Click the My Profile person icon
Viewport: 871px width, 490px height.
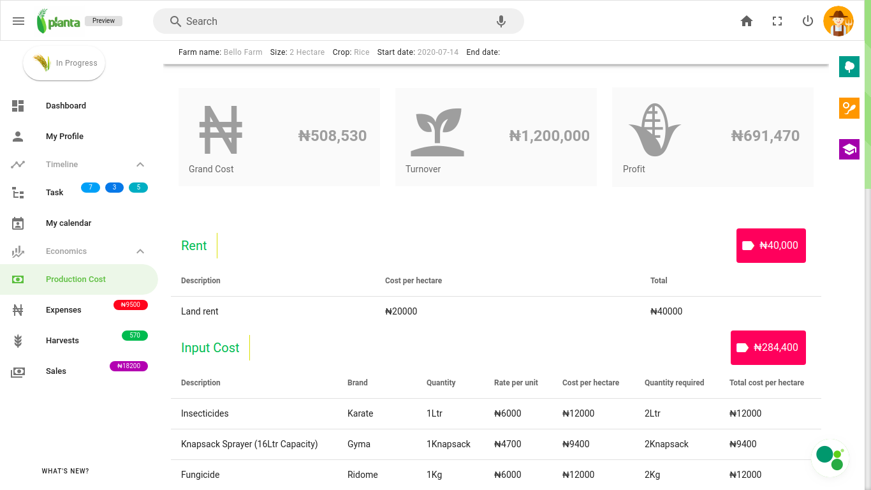click(x=18, y=137)
